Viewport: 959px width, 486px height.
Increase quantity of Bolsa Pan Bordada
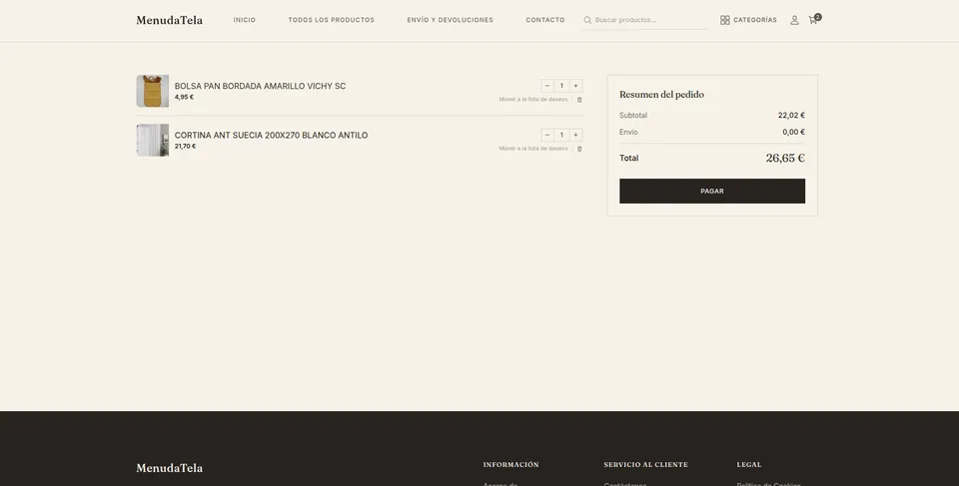(x=575, y=86)
